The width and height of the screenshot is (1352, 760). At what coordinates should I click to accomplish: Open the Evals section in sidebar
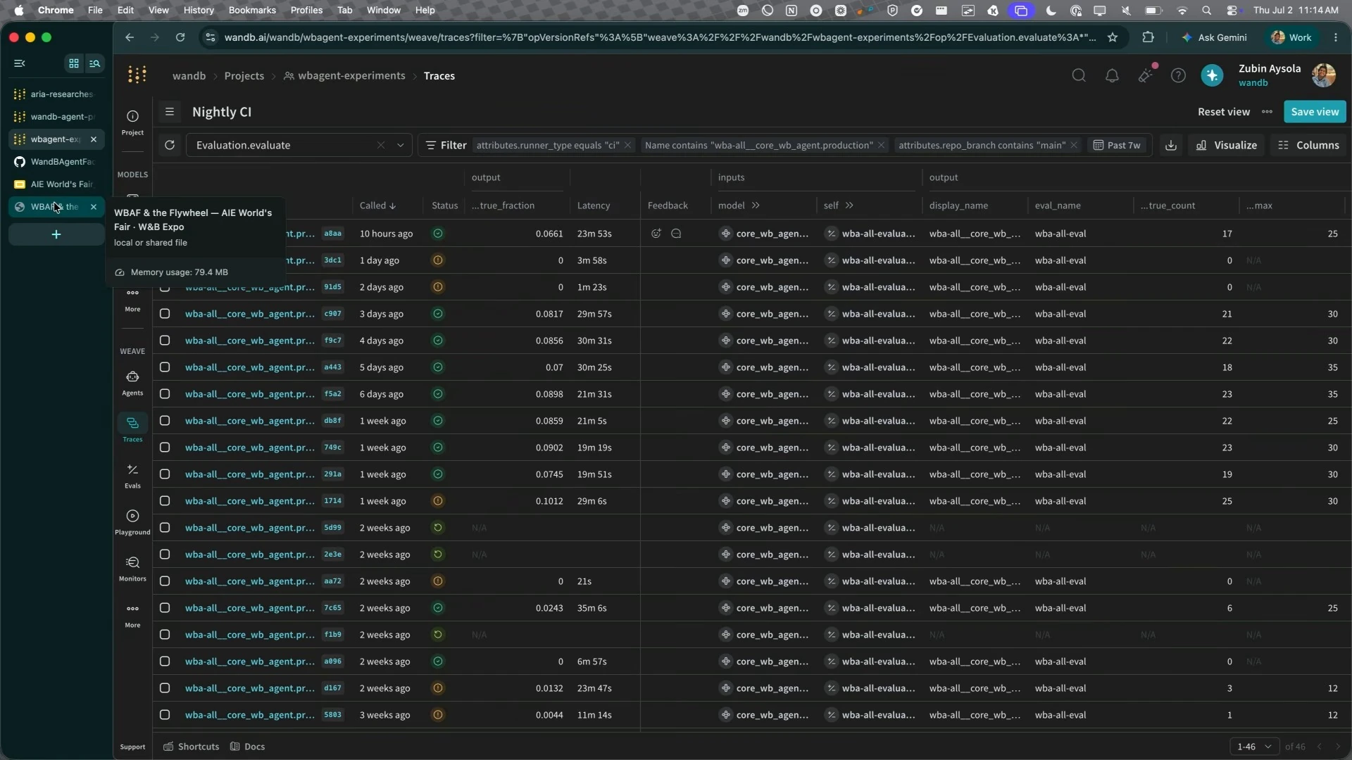coord(132,476)
